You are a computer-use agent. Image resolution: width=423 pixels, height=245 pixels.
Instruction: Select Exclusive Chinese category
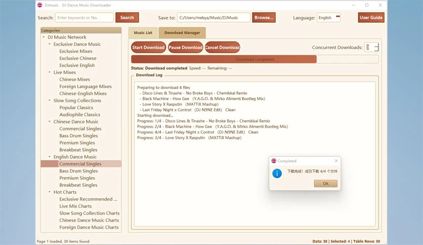pyautogui.click(x=78, y=58)
